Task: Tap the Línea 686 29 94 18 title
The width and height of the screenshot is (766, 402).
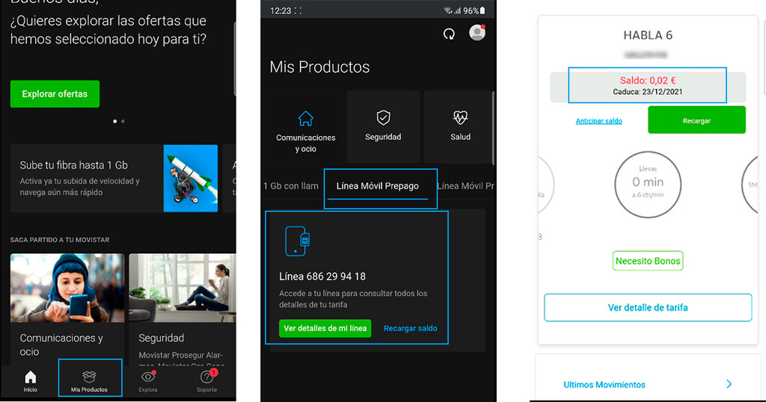Action: (322, 276)
